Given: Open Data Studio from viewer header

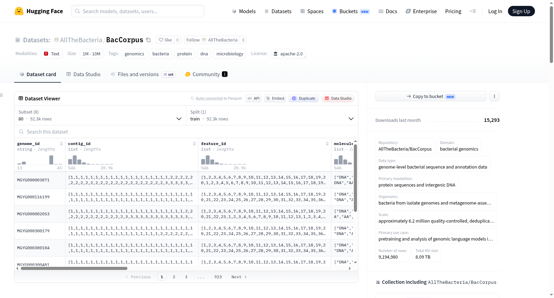Looking at the screenshot, I should (338, 98).
